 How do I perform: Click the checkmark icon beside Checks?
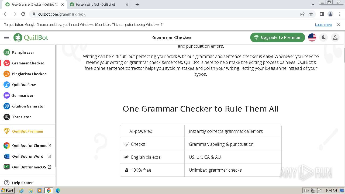[x=127, y=144]
